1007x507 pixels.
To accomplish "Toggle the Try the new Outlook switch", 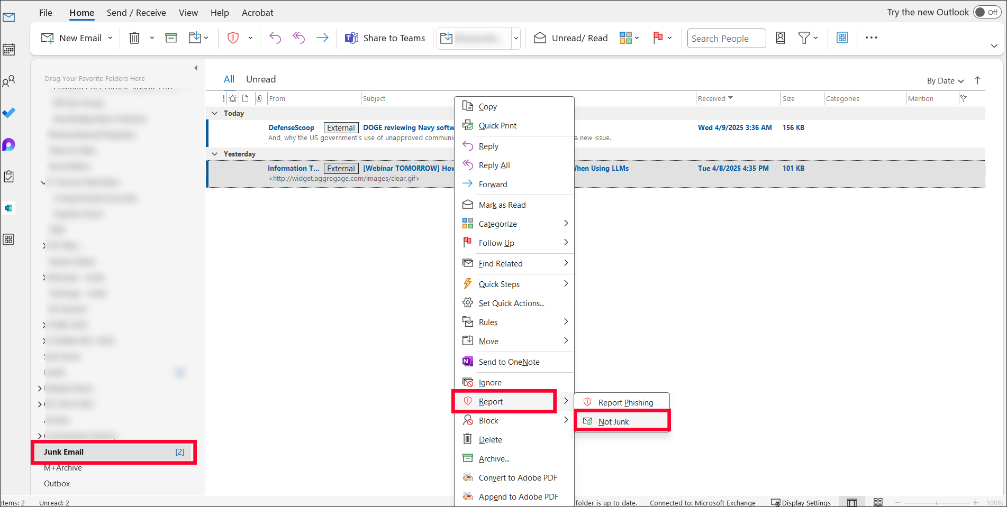I will [x=987, y=12].
